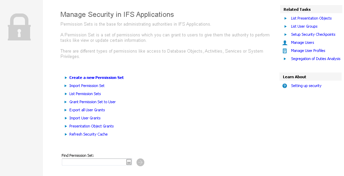Image resolution: width=344 pixels, height=176 pixels.
Task: Click the help icon beside Setting up security
Action: [285, 86]
